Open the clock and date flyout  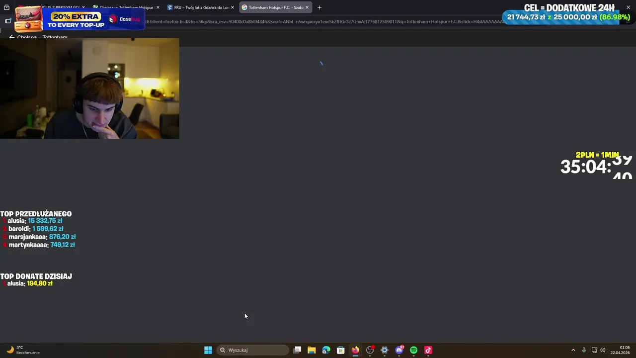coord(621,350)
